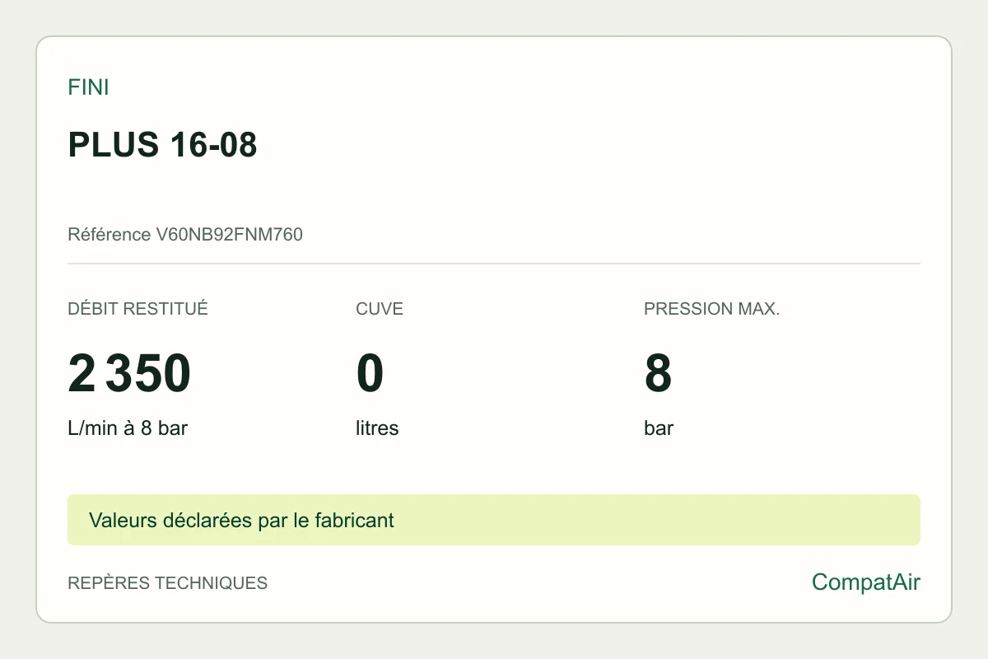The width and height of the screenshot is (988, 659).
Task: Select the 0 tank capacity value
Action: (370, 373)
